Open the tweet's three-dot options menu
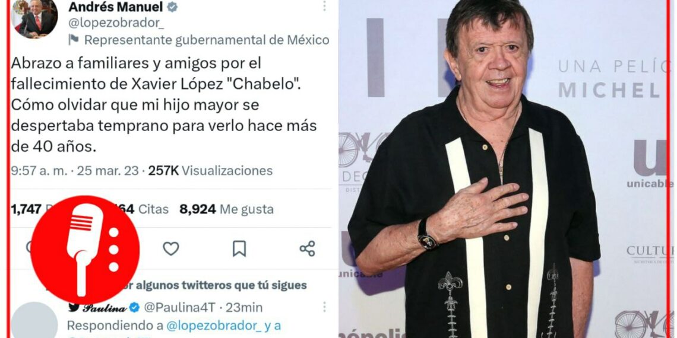 coord(324,5)
